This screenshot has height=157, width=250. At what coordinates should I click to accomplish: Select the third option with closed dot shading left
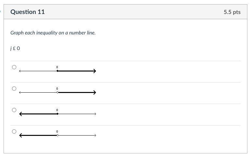14,110
